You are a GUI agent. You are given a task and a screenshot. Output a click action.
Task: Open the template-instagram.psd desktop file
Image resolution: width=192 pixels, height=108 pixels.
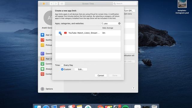point(182,7)
